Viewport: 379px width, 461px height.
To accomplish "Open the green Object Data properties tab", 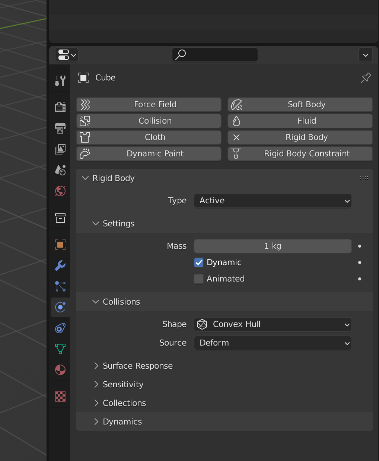I will [x=60, y=349].
